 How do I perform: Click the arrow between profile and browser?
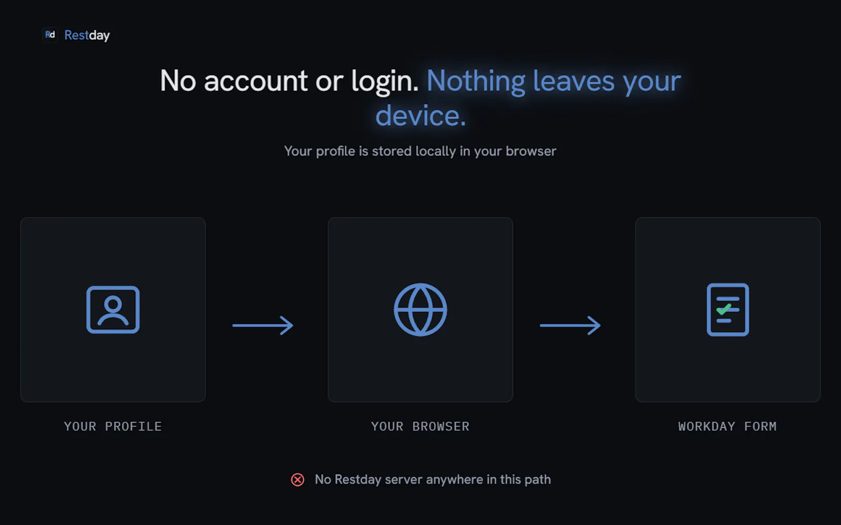[263, 325]
